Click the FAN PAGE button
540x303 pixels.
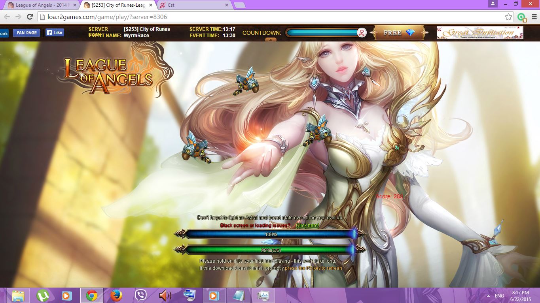(x=27, y=33)
